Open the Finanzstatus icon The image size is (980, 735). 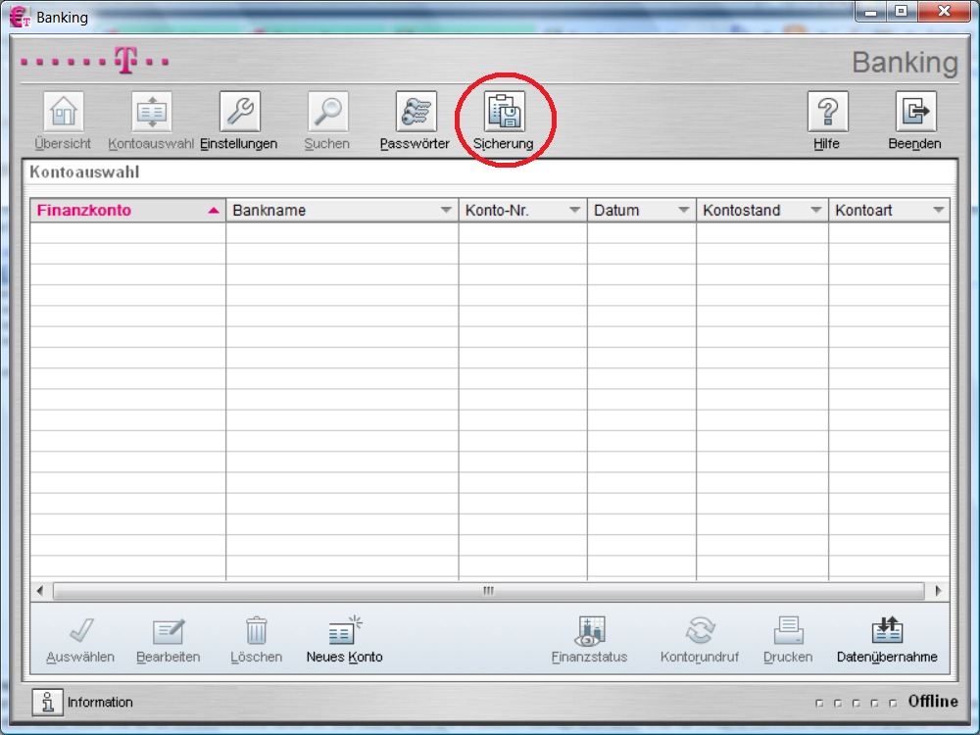click(x=589, y=631)
